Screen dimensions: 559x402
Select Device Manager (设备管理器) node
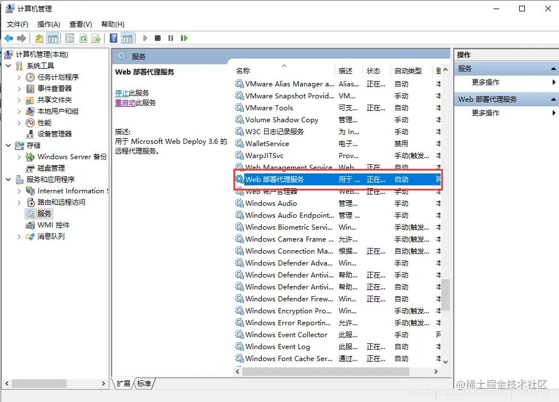pyautogui.click(x=55, y=134)
